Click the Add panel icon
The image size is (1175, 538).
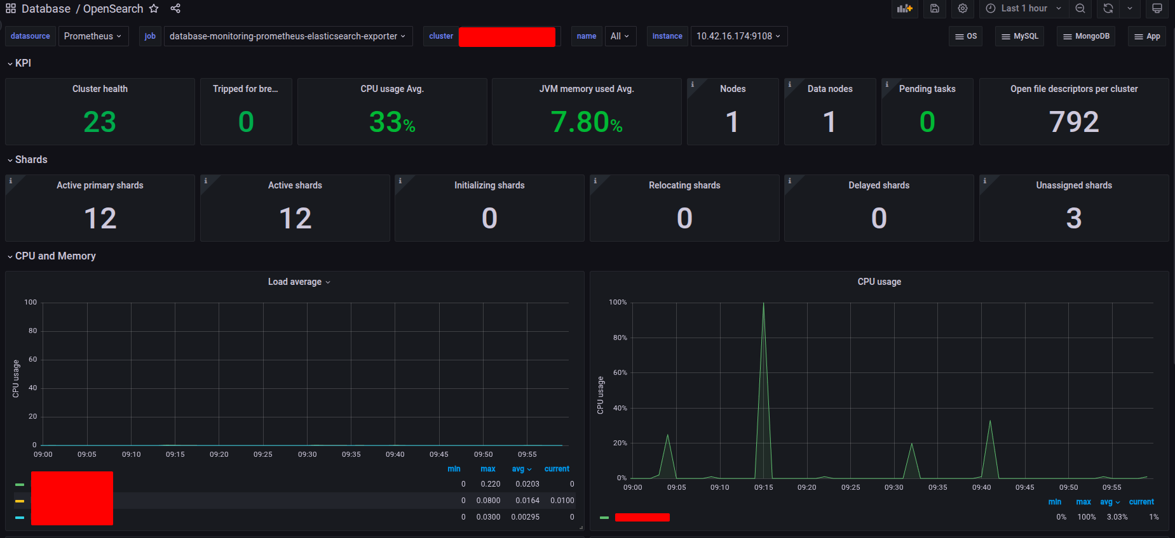[x=904, y=8]
